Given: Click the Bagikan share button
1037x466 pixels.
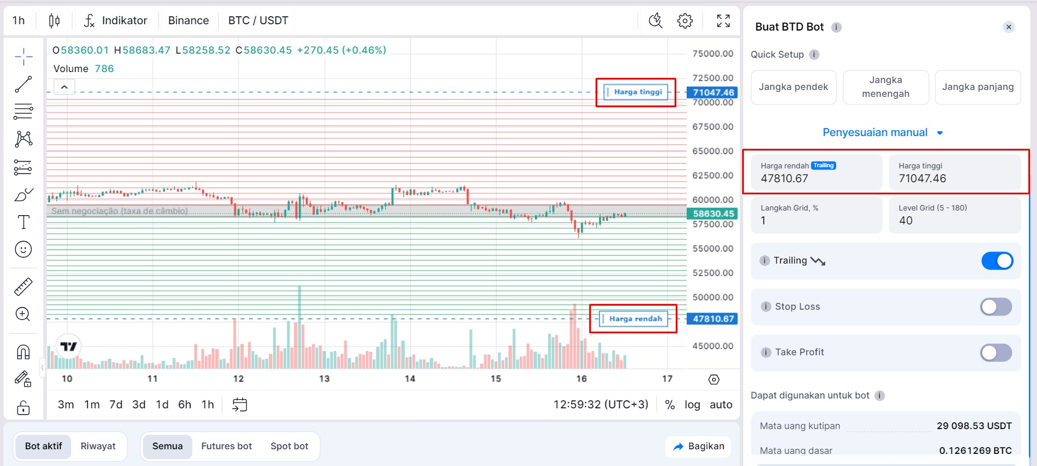Looking at the screenshot, I should click(699, 446).
